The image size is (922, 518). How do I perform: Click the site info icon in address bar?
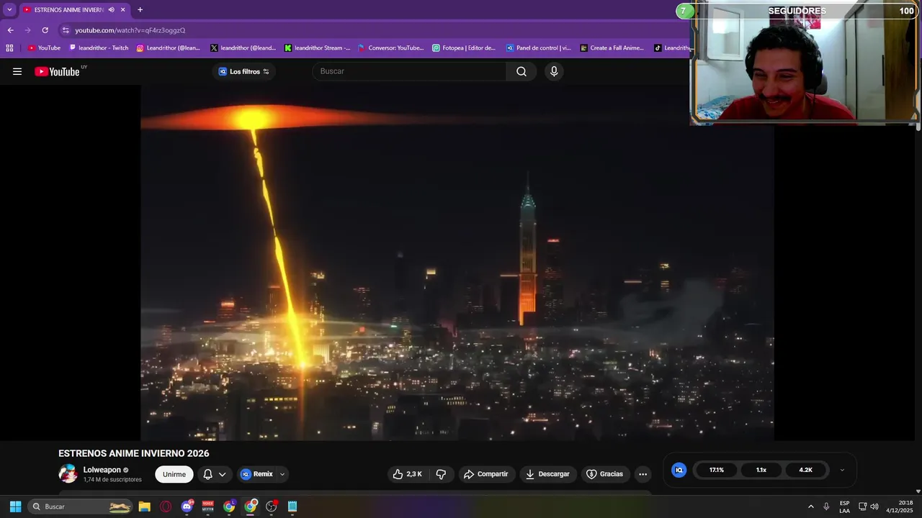point(66,30)
